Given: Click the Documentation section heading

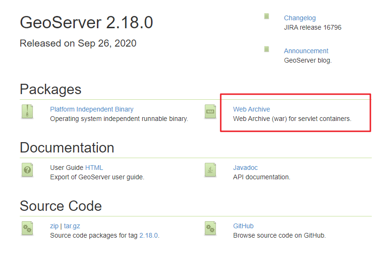Looking at the screenshot, I should [67, 147].
